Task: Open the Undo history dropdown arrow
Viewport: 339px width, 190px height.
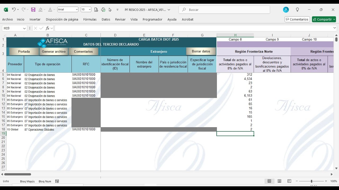Action: [18, 9]
